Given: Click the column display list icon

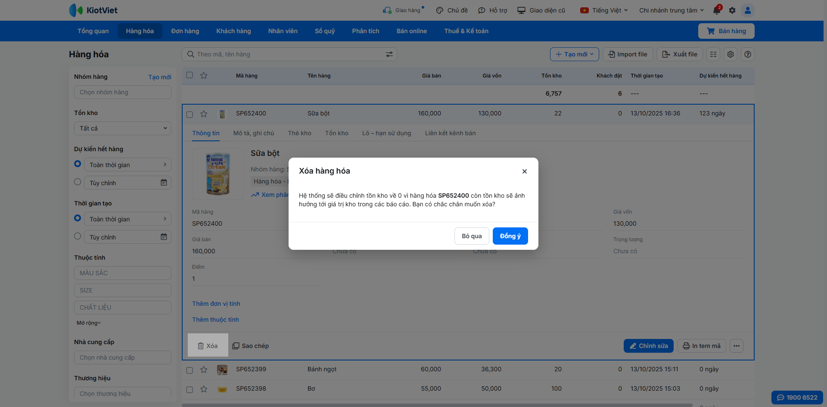Looking at the screenshot, I should pos(713,54).
